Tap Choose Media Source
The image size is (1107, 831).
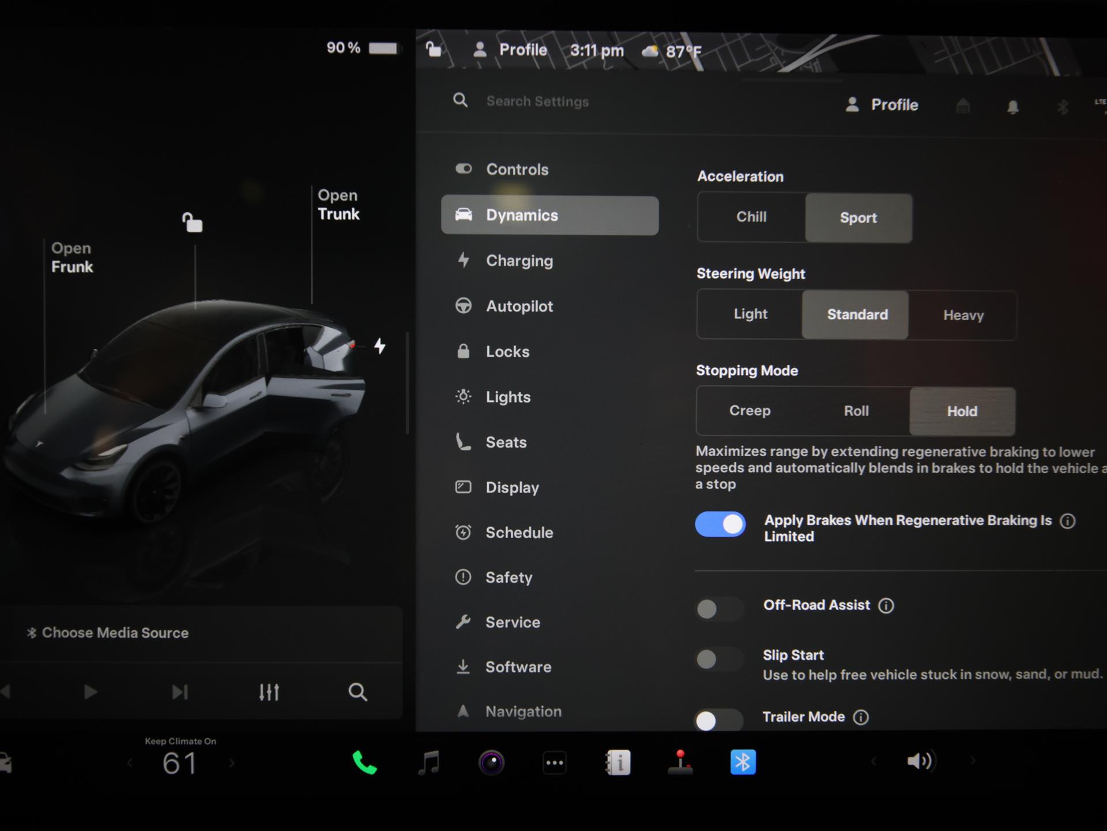coord(108,633)
